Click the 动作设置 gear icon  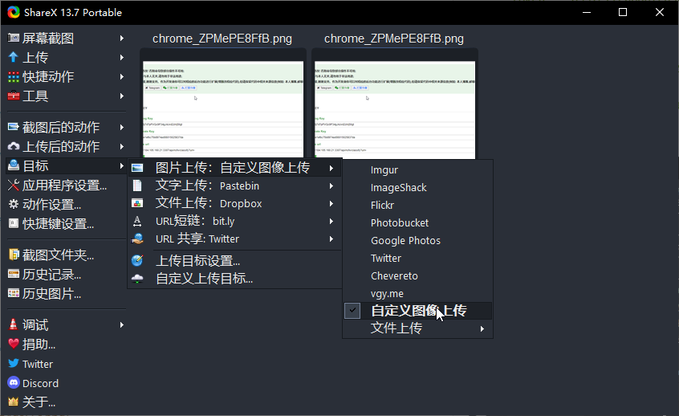click(x=13, y=205)
